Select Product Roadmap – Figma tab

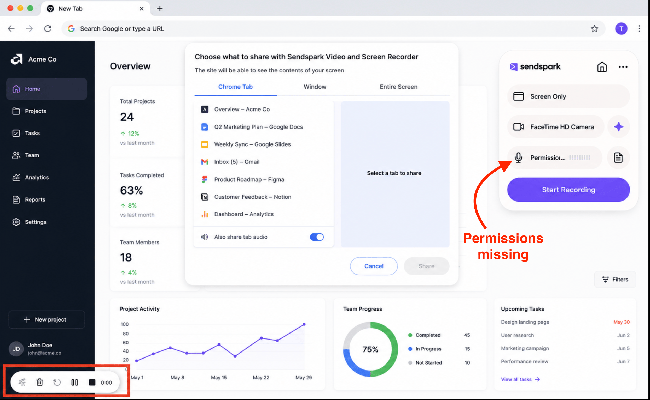263,179
